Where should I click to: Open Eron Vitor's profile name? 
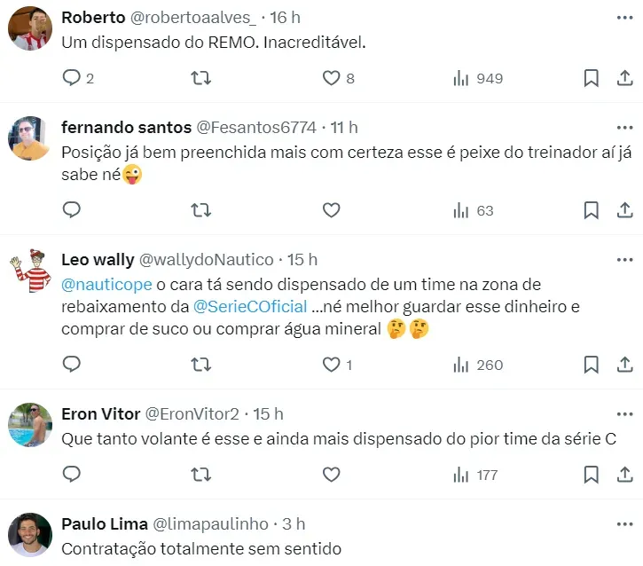click(x=101, y=414)
